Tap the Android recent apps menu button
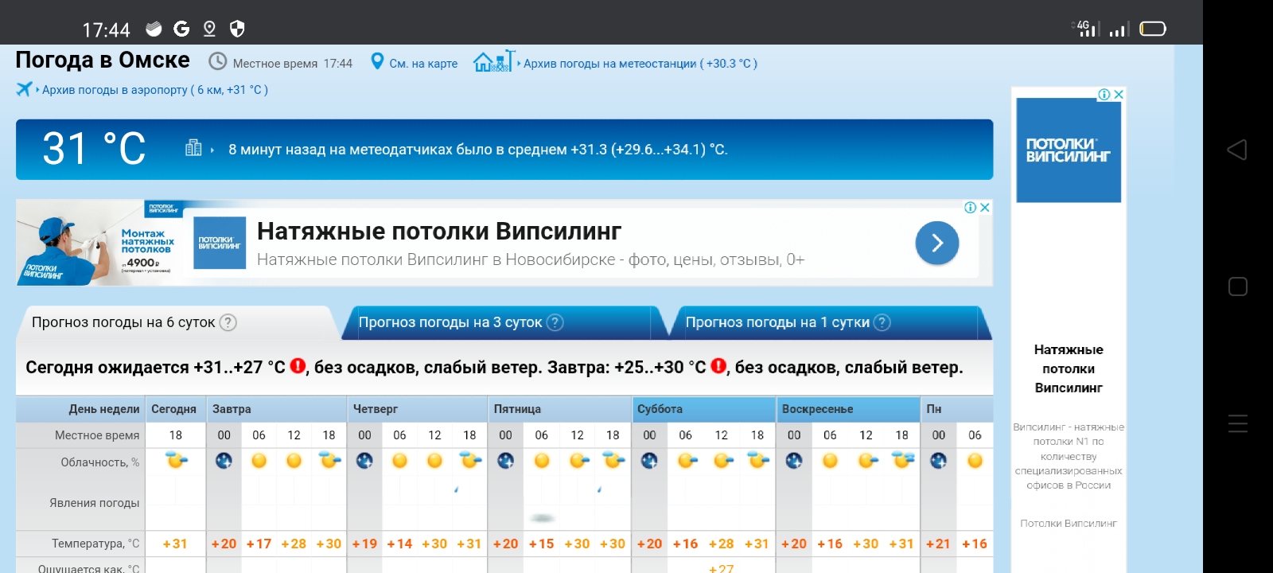 tap(1238, 423)
